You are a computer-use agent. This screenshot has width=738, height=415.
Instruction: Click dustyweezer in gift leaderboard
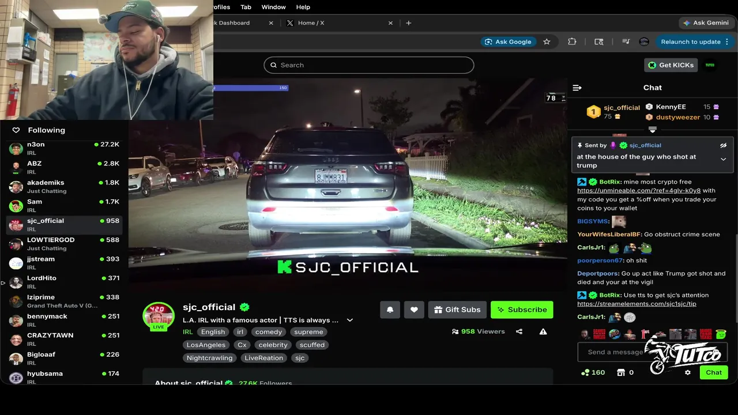click(x=677, y=117)
